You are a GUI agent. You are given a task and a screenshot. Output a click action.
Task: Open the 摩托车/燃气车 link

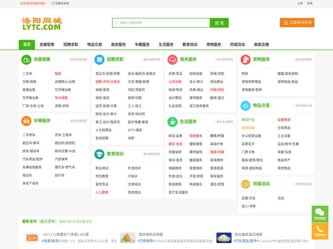[x=65, y=167]
